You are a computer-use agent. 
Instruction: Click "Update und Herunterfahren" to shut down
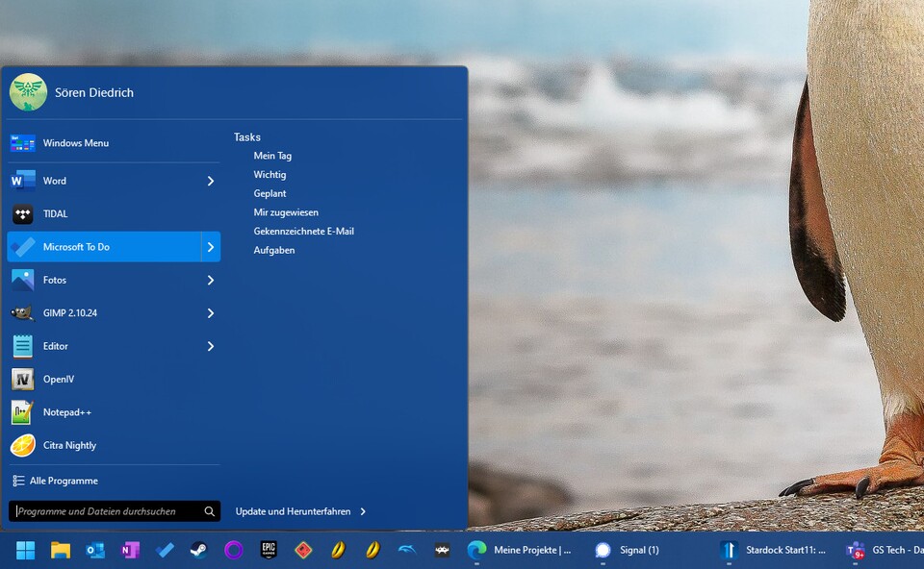coord(292,511)
